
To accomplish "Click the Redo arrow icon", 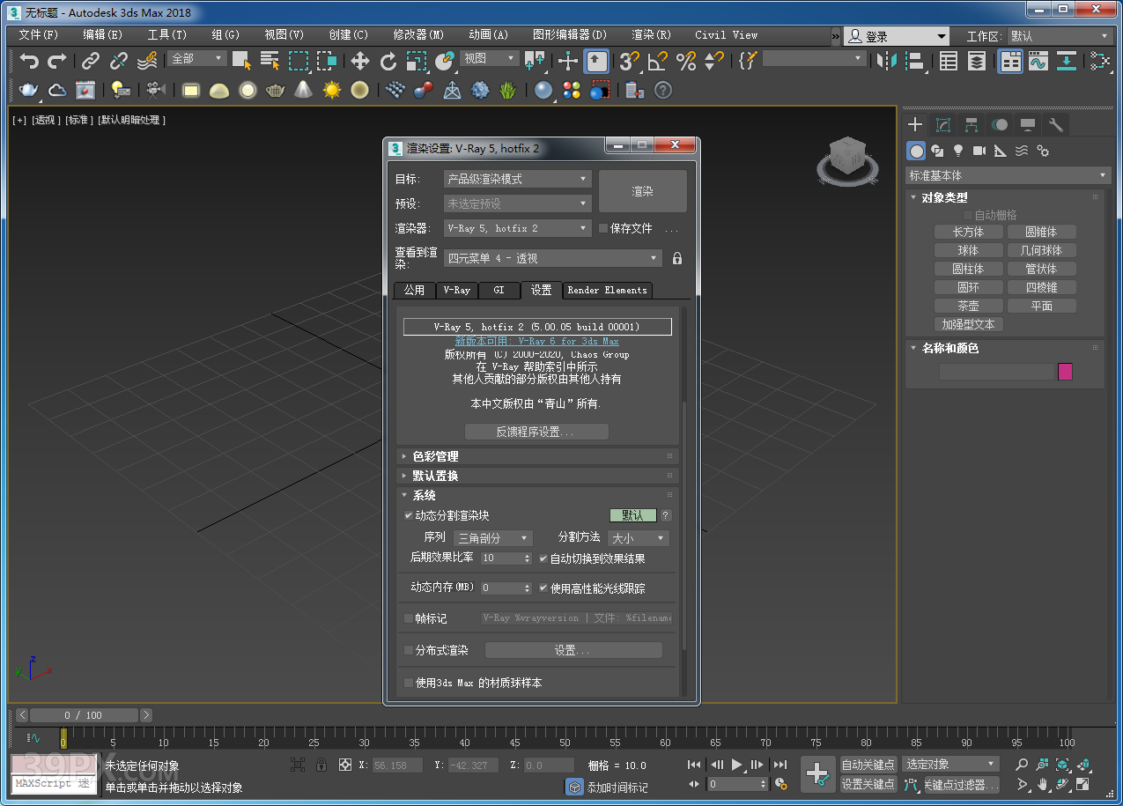I will point(57,61).
